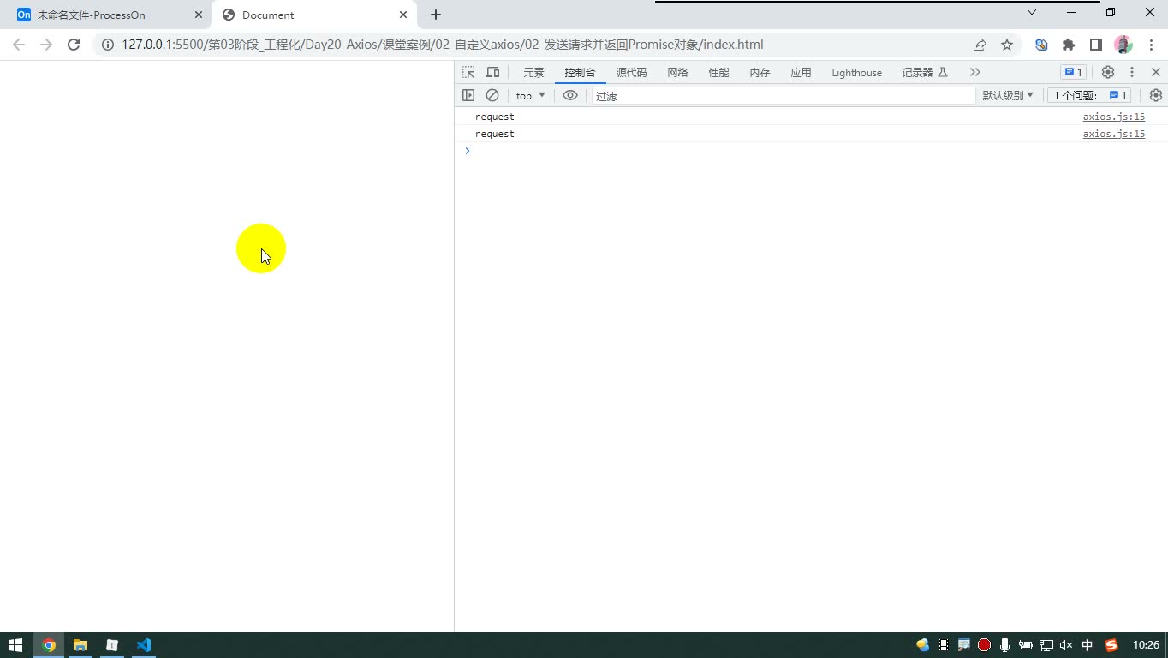Focus the 过滤 filter input field

[784, 96]
